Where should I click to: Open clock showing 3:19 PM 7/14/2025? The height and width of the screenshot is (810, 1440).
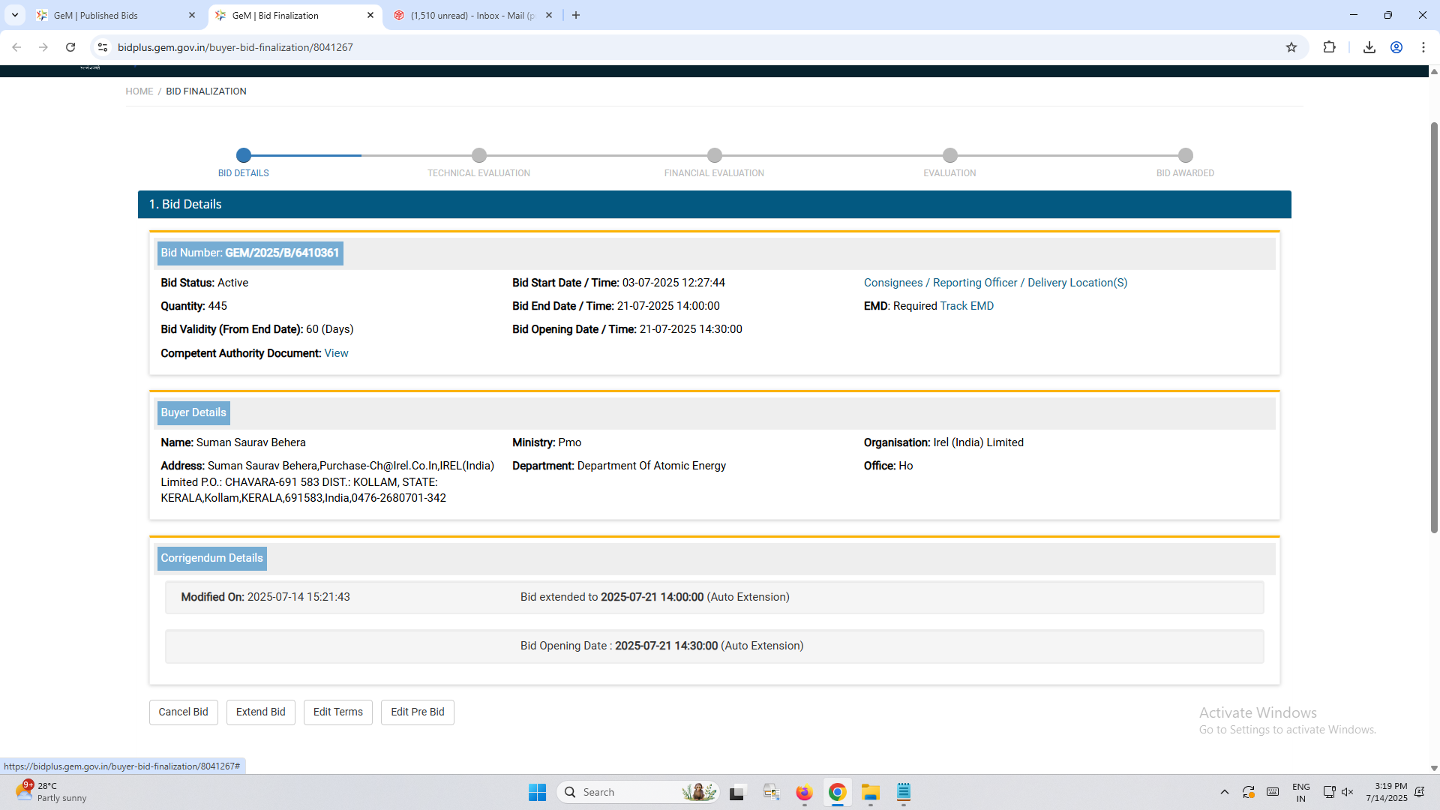[1387, 792]
